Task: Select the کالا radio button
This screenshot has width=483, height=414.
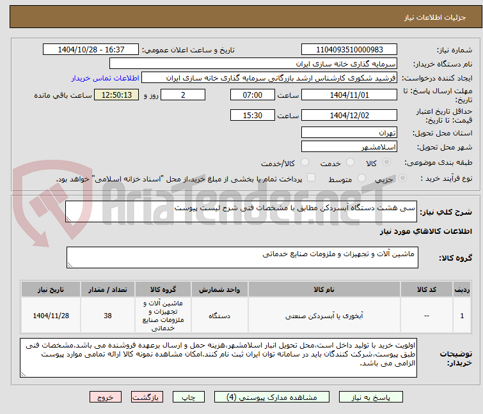Action: [386, 162]
